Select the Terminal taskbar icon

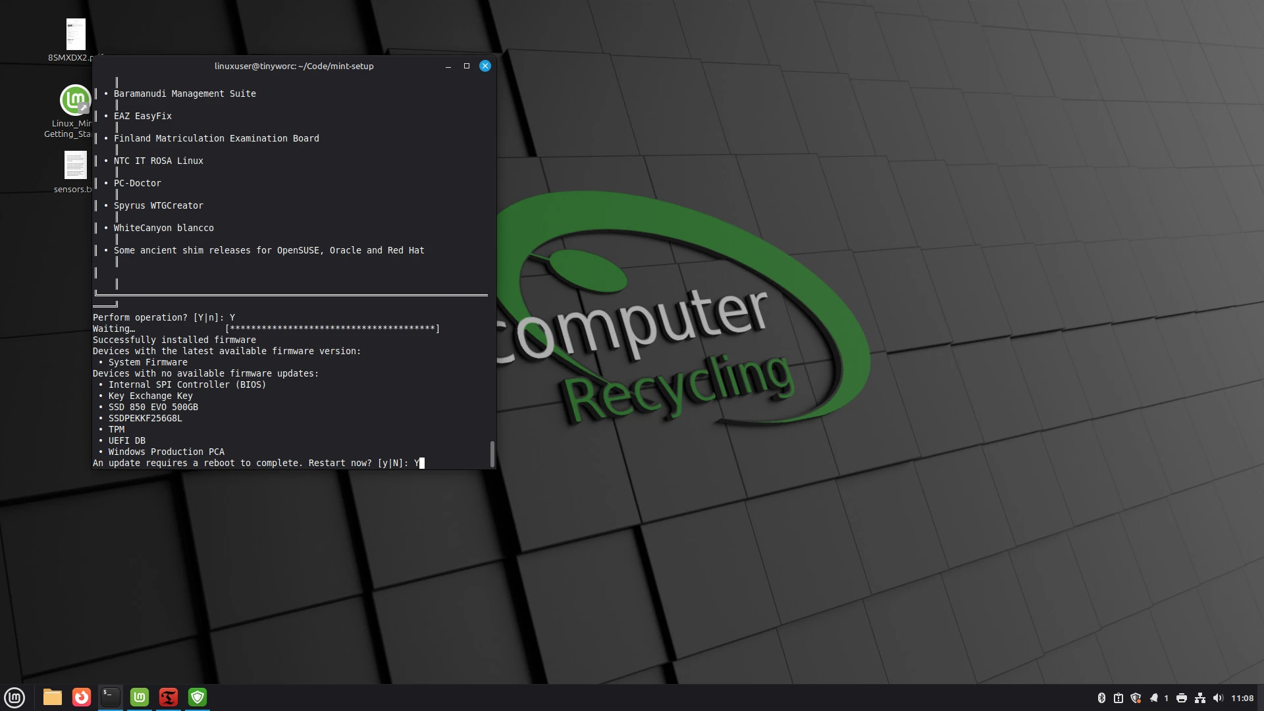click(111, 697)
